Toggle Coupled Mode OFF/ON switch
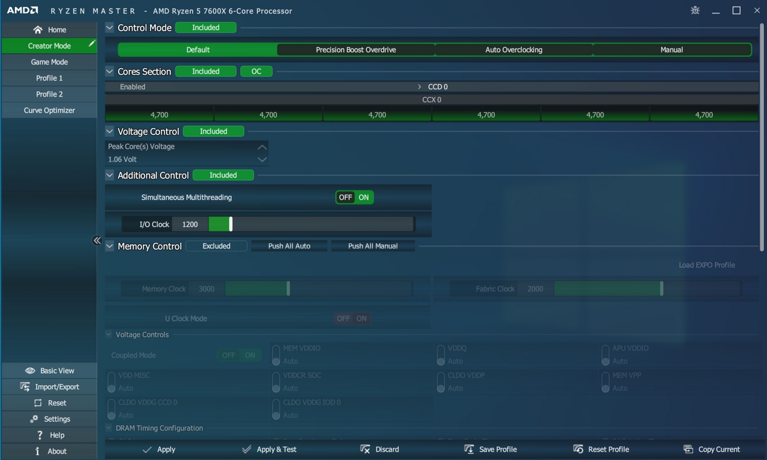This screenshot has width=767, height=460. tap(239, 355)
